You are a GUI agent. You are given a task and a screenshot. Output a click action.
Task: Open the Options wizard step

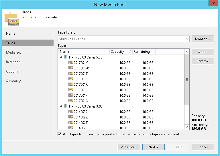12,71
